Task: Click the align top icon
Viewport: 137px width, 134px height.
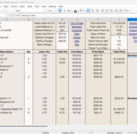Action: [102, 11]
